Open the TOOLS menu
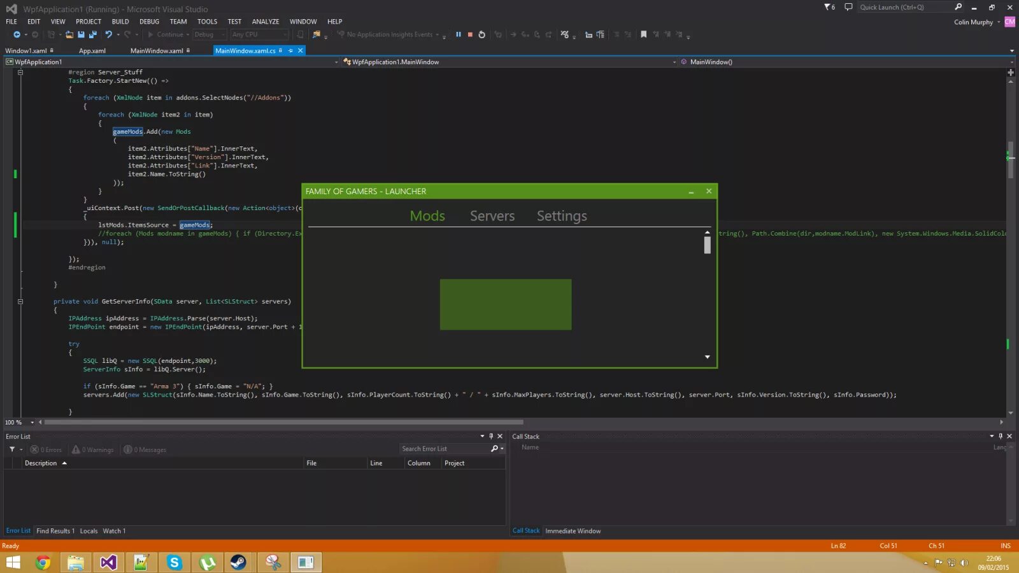The height and width of the screenshot is (573, 1019). (207, 21)
